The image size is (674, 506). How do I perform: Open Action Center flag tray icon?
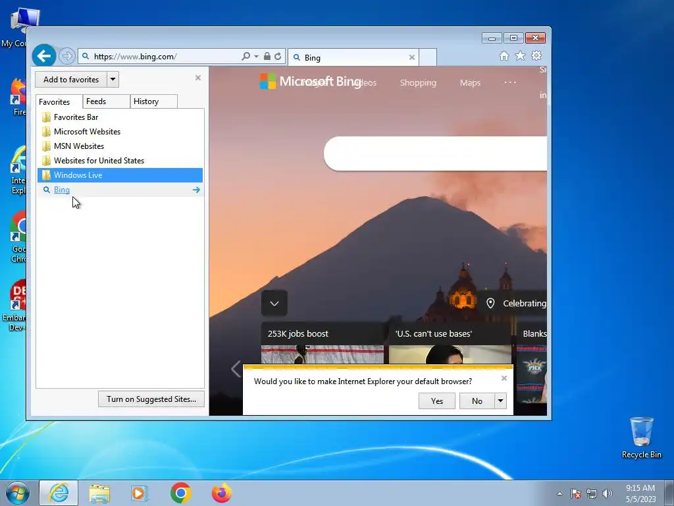pos(576,494)
